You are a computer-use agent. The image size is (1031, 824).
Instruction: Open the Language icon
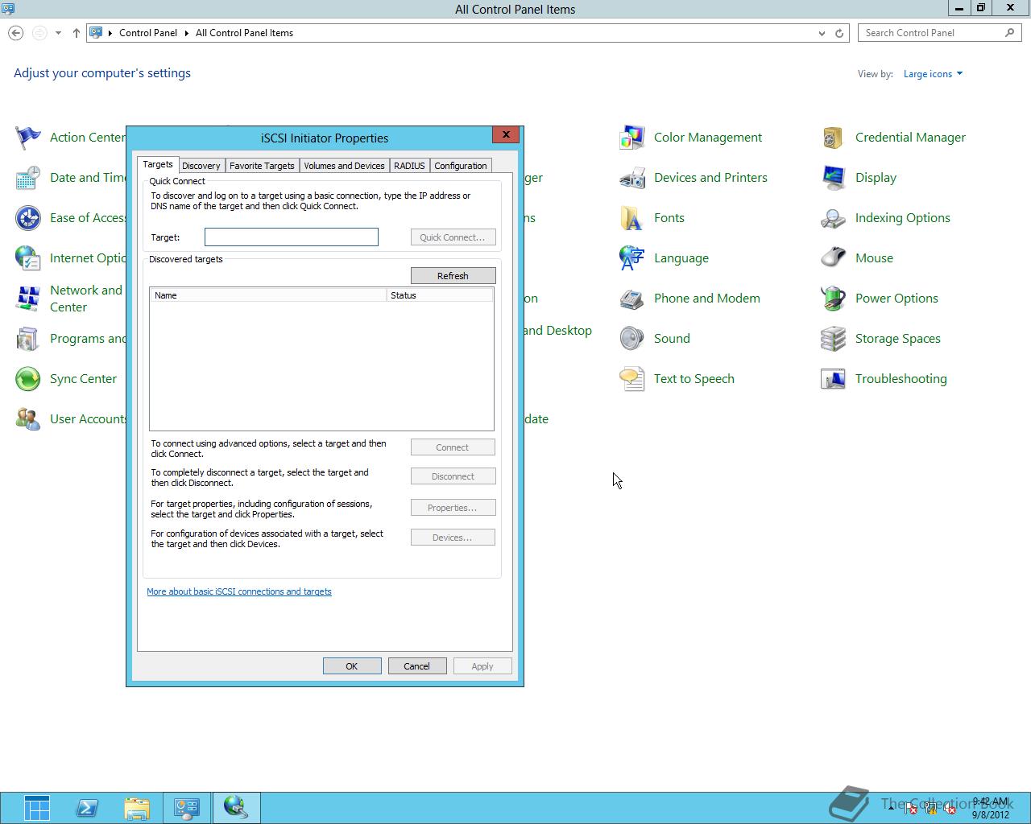(x=632, y=258)
